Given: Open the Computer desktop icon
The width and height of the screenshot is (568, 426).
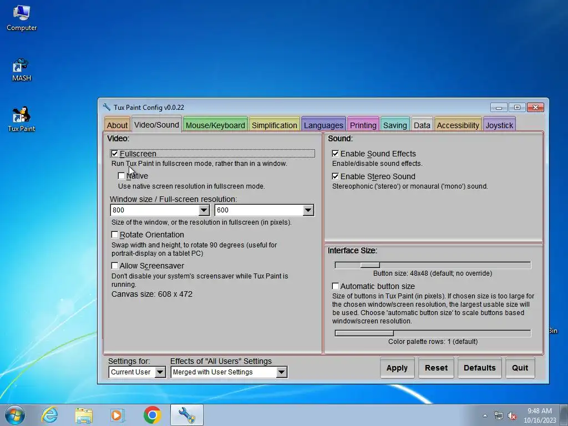Looking at the screenshot, I should point(22,18).
